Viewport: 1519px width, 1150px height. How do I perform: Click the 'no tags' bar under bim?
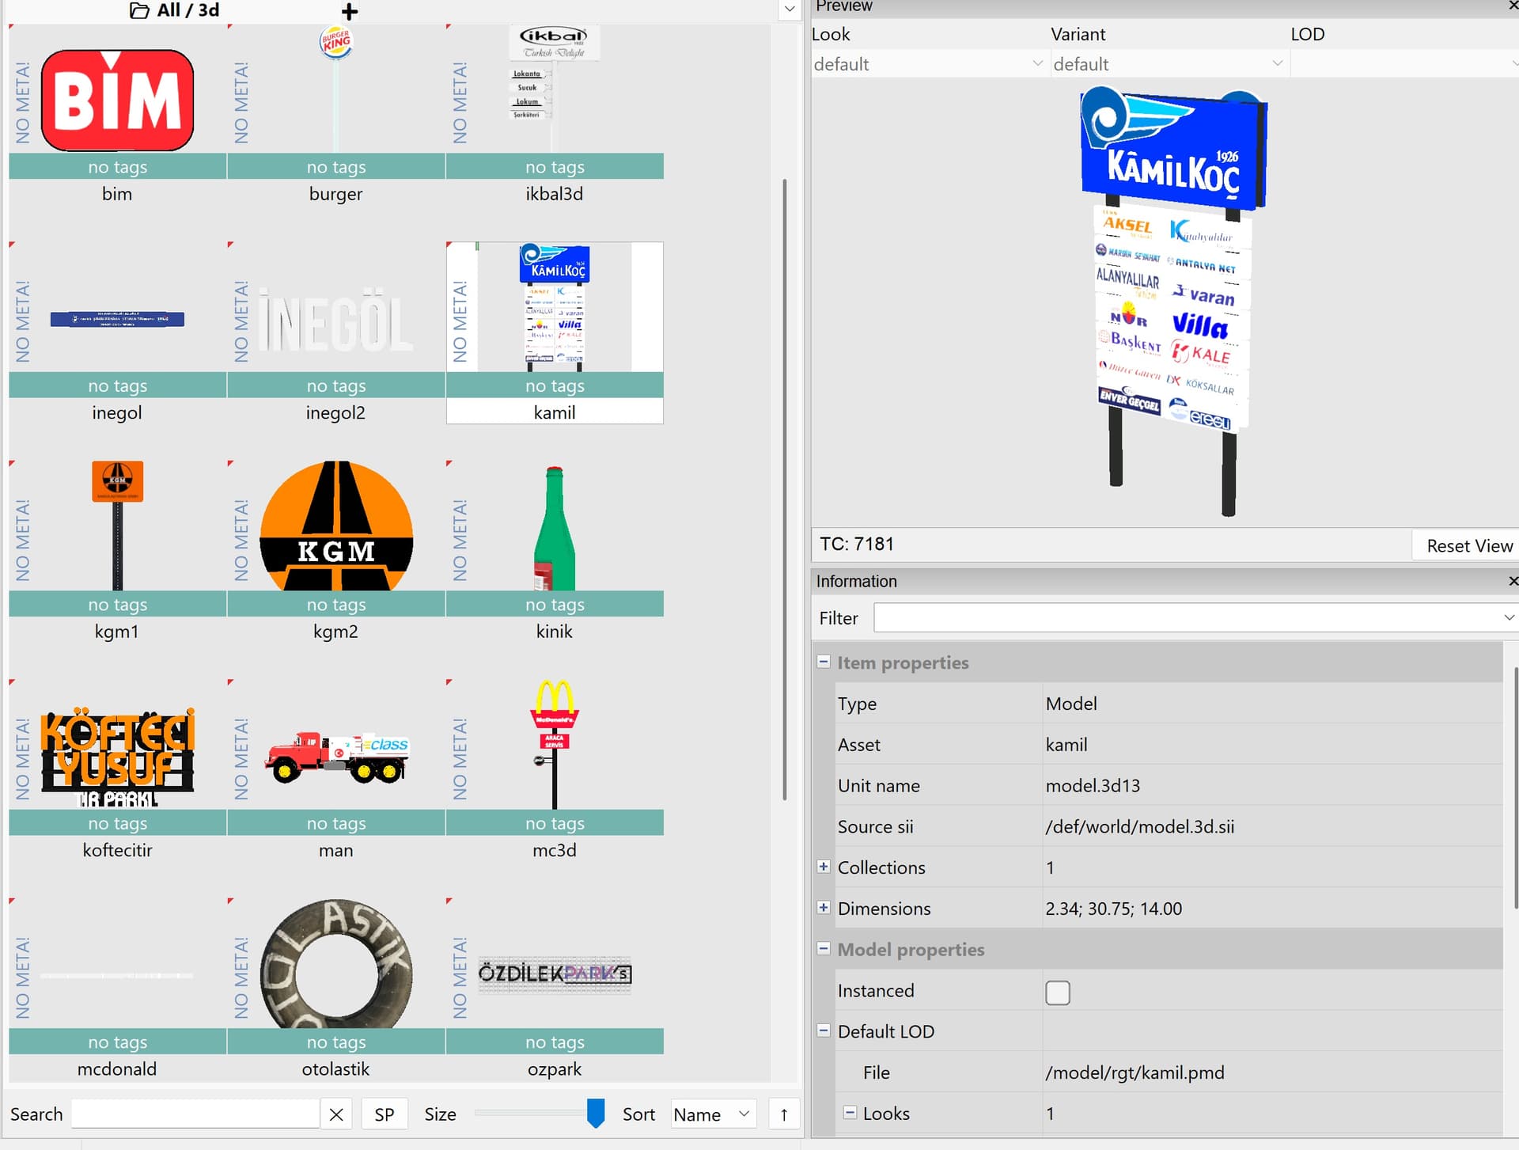tap(117, 166)
